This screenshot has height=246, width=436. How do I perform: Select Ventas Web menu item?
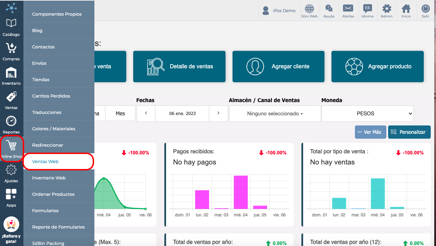59,162
